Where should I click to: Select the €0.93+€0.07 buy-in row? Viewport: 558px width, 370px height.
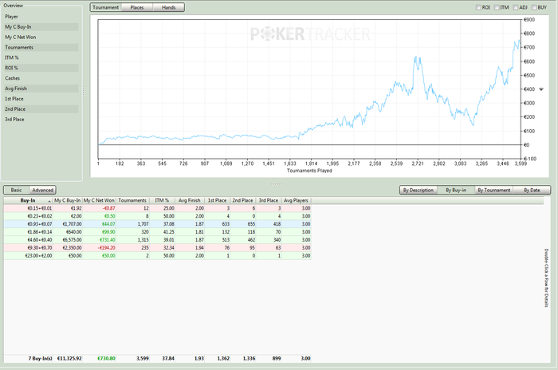(x=157, y=224)
